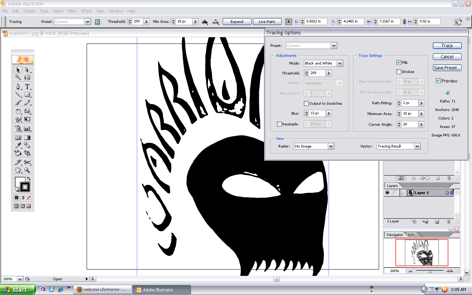Toggle lock box for Layer 1
This screenshot has height=295, width=472.
pos(396,193)
